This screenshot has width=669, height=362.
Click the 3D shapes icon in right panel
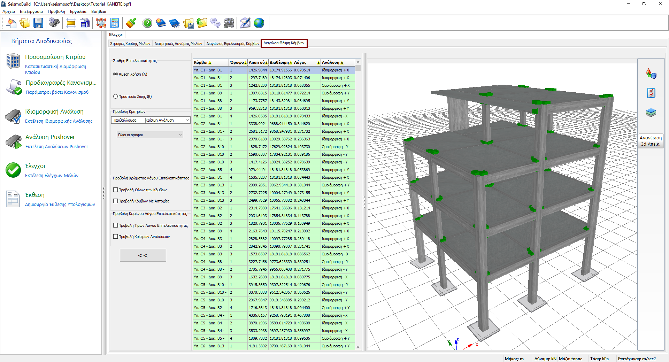[651, 74]
